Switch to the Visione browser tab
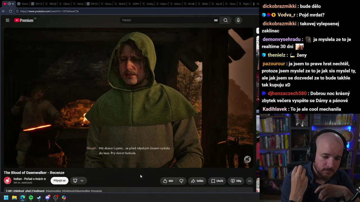 click(106, 4)
